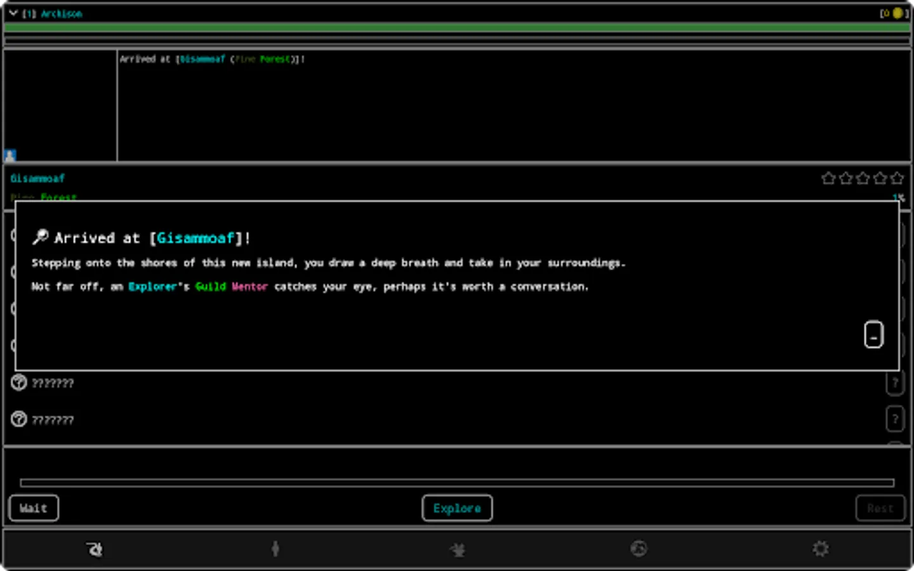Dismiss the arrival popup with the minus control
The width and height of the screenshot is (914, 571).
coord(874,335)
